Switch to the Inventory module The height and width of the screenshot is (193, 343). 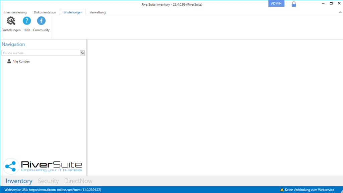click(19, 181)
